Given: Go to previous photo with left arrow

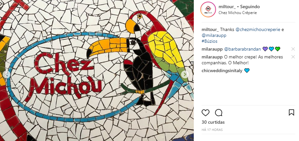Looking at the screenshot, I should [x=7, y=74].
